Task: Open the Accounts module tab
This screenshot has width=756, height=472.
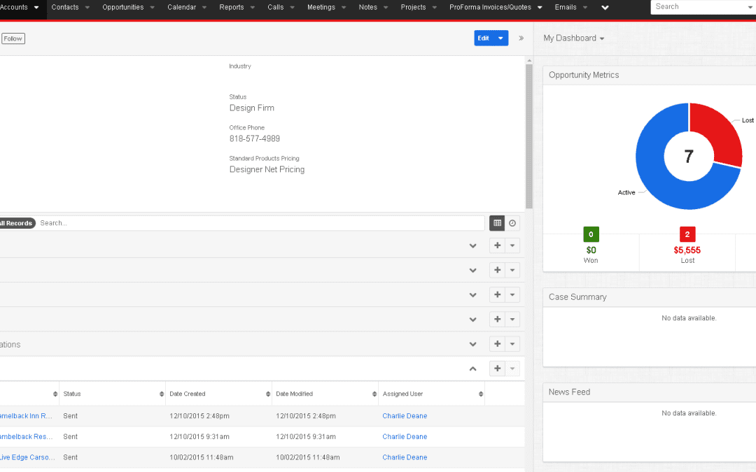Action: pos(13,7)
